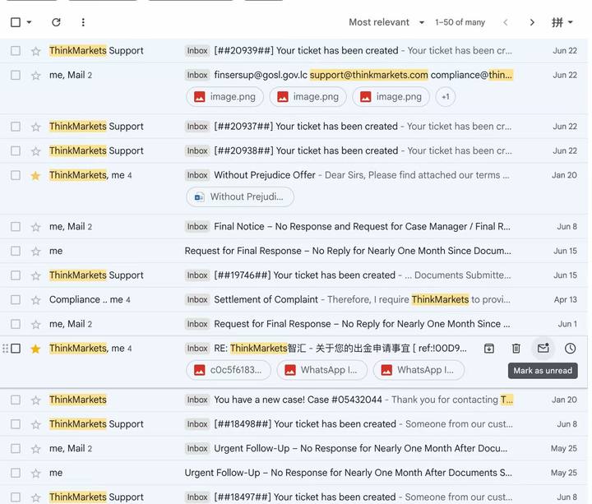Star the Jun 15 Request for Final Response email
Viewport: 592px width, 504px height.
point(36,251)
